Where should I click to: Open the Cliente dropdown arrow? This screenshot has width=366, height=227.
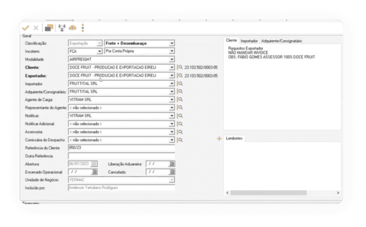coord(172,68)
